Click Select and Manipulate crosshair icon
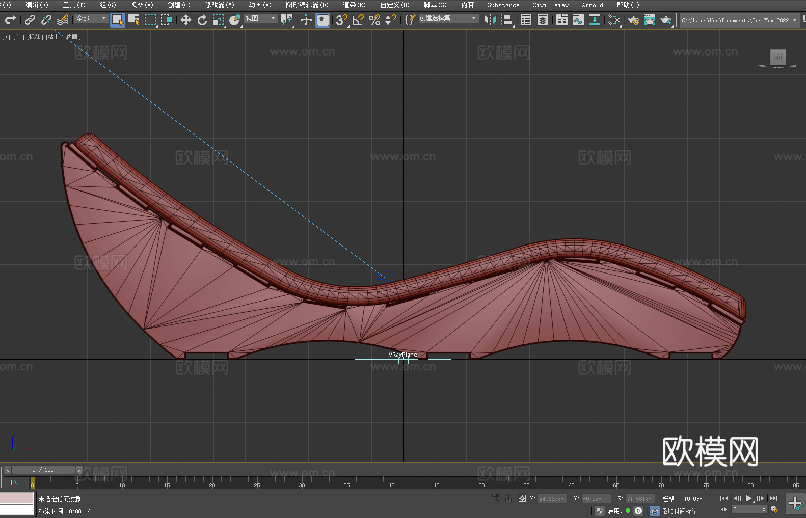The height and width of the screenshot is (518, 806). click(306, 20)
